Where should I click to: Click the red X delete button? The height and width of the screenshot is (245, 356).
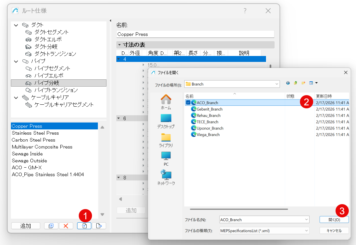pos(66,226)
